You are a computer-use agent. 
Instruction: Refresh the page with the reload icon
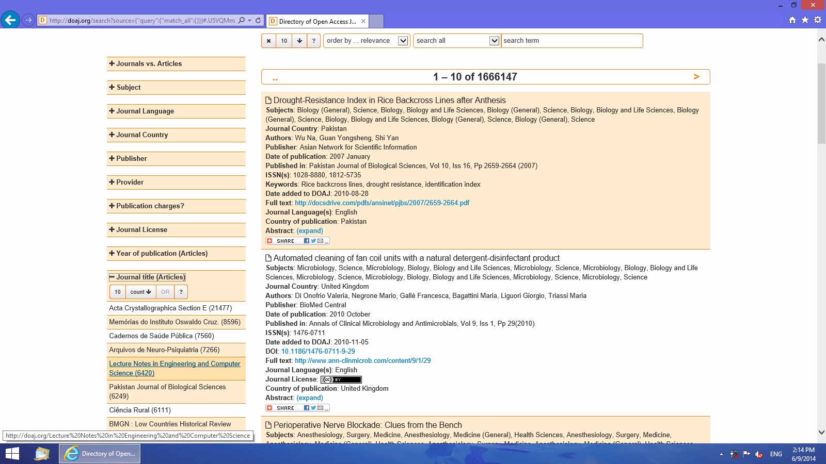tap(258, 21)
